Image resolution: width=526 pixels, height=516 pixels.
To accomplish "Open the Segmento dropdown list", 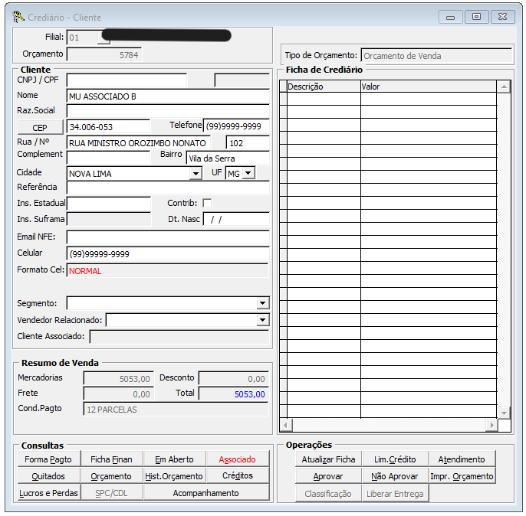I will point(262,303).
